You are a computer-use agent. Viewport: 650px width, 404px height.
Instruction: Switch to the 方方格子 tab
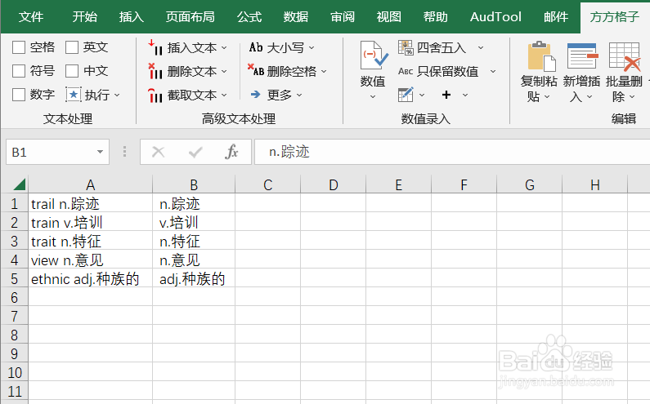click(615, 17)
